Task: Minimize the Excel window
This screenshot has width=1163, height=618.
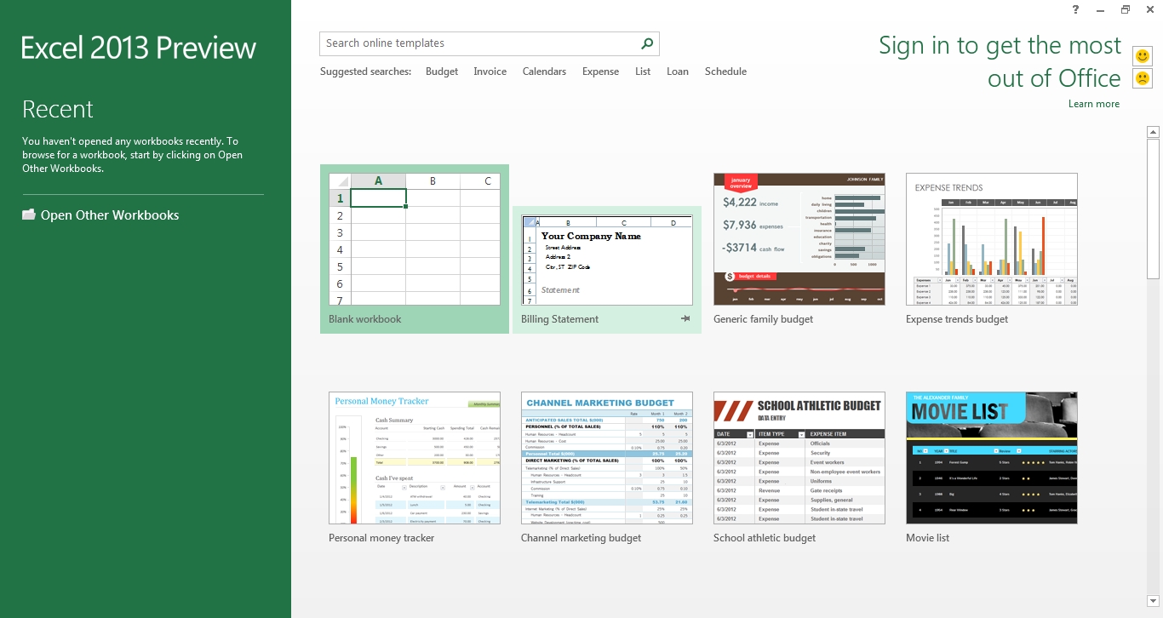Action: (x=1101, y=9)
